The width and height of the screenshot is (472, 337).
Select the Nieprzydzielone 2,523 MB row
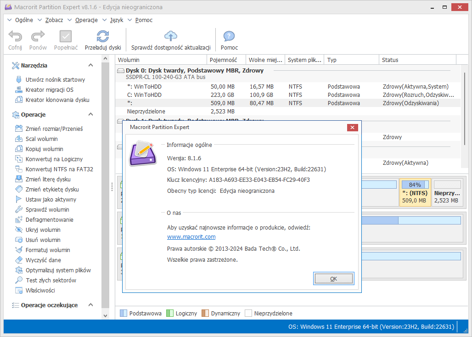point(288,111)
